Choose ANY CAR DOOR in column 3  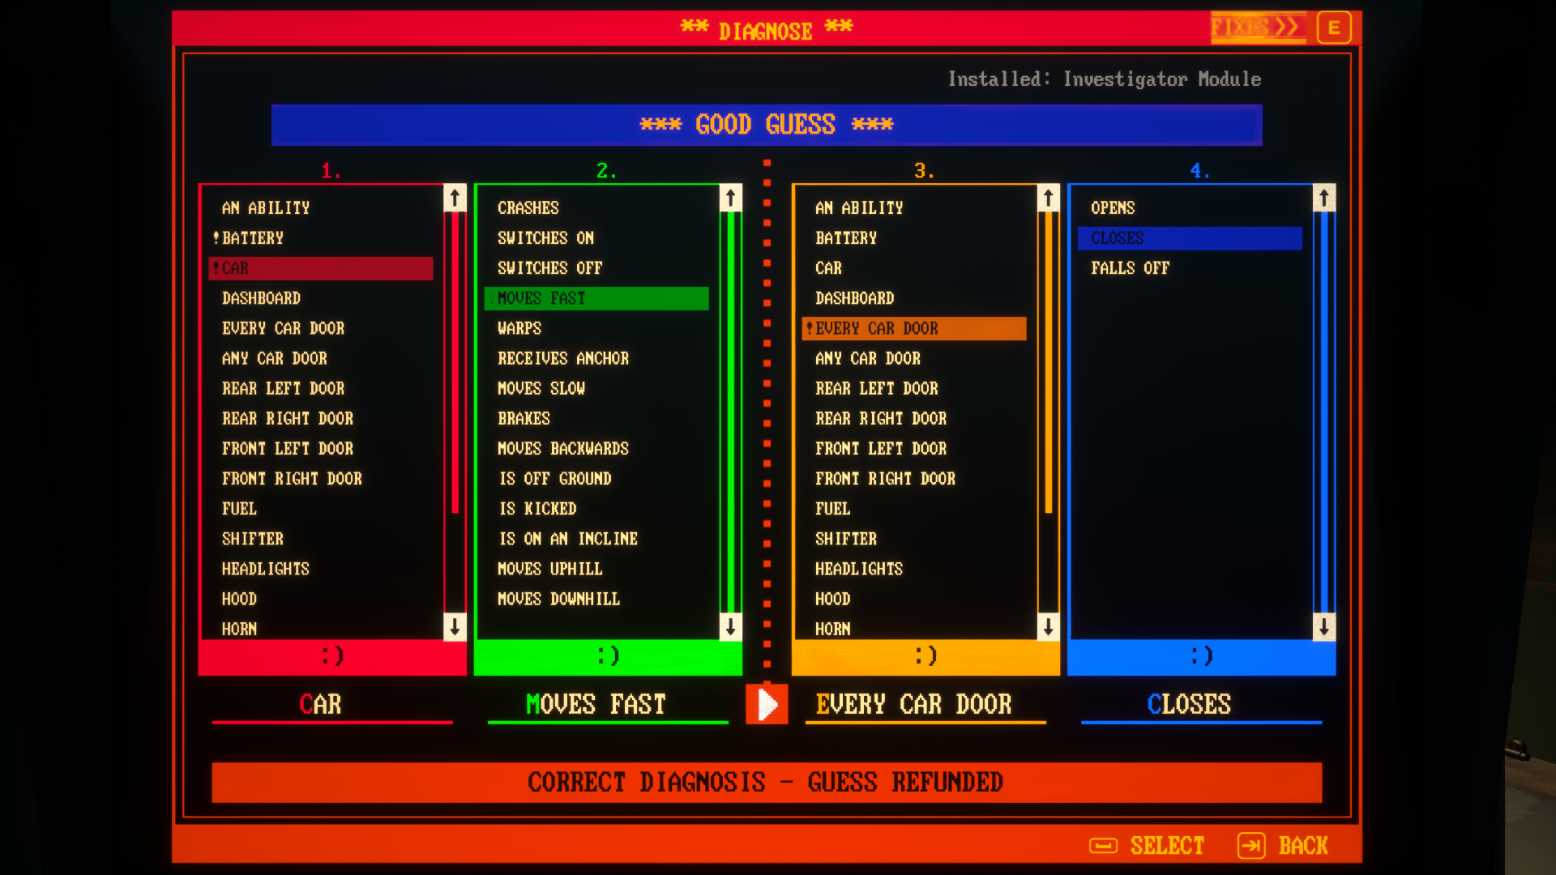tap(868, 358)
